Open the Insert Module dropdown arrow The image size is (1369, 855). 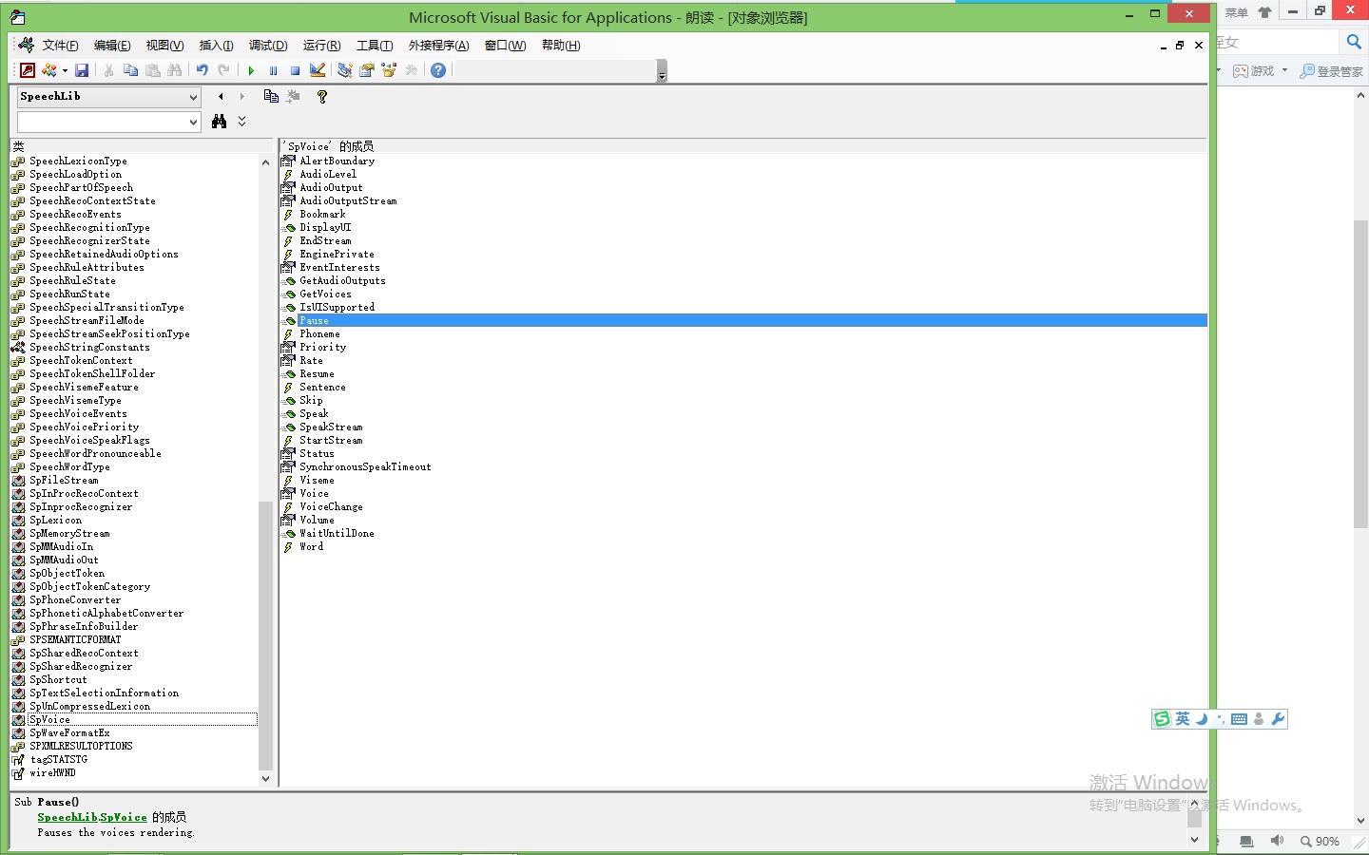coord(65,70)
